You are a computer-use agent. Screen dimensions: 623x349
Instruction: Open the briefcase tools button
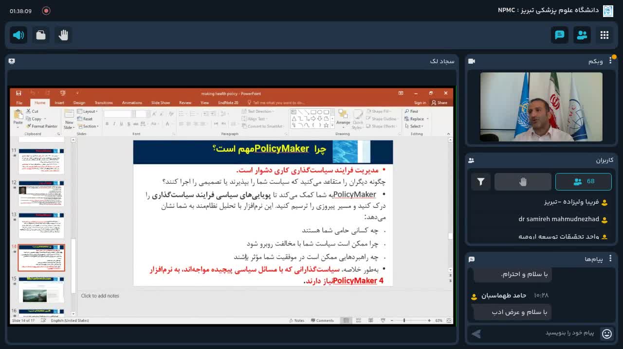point(41,35)
